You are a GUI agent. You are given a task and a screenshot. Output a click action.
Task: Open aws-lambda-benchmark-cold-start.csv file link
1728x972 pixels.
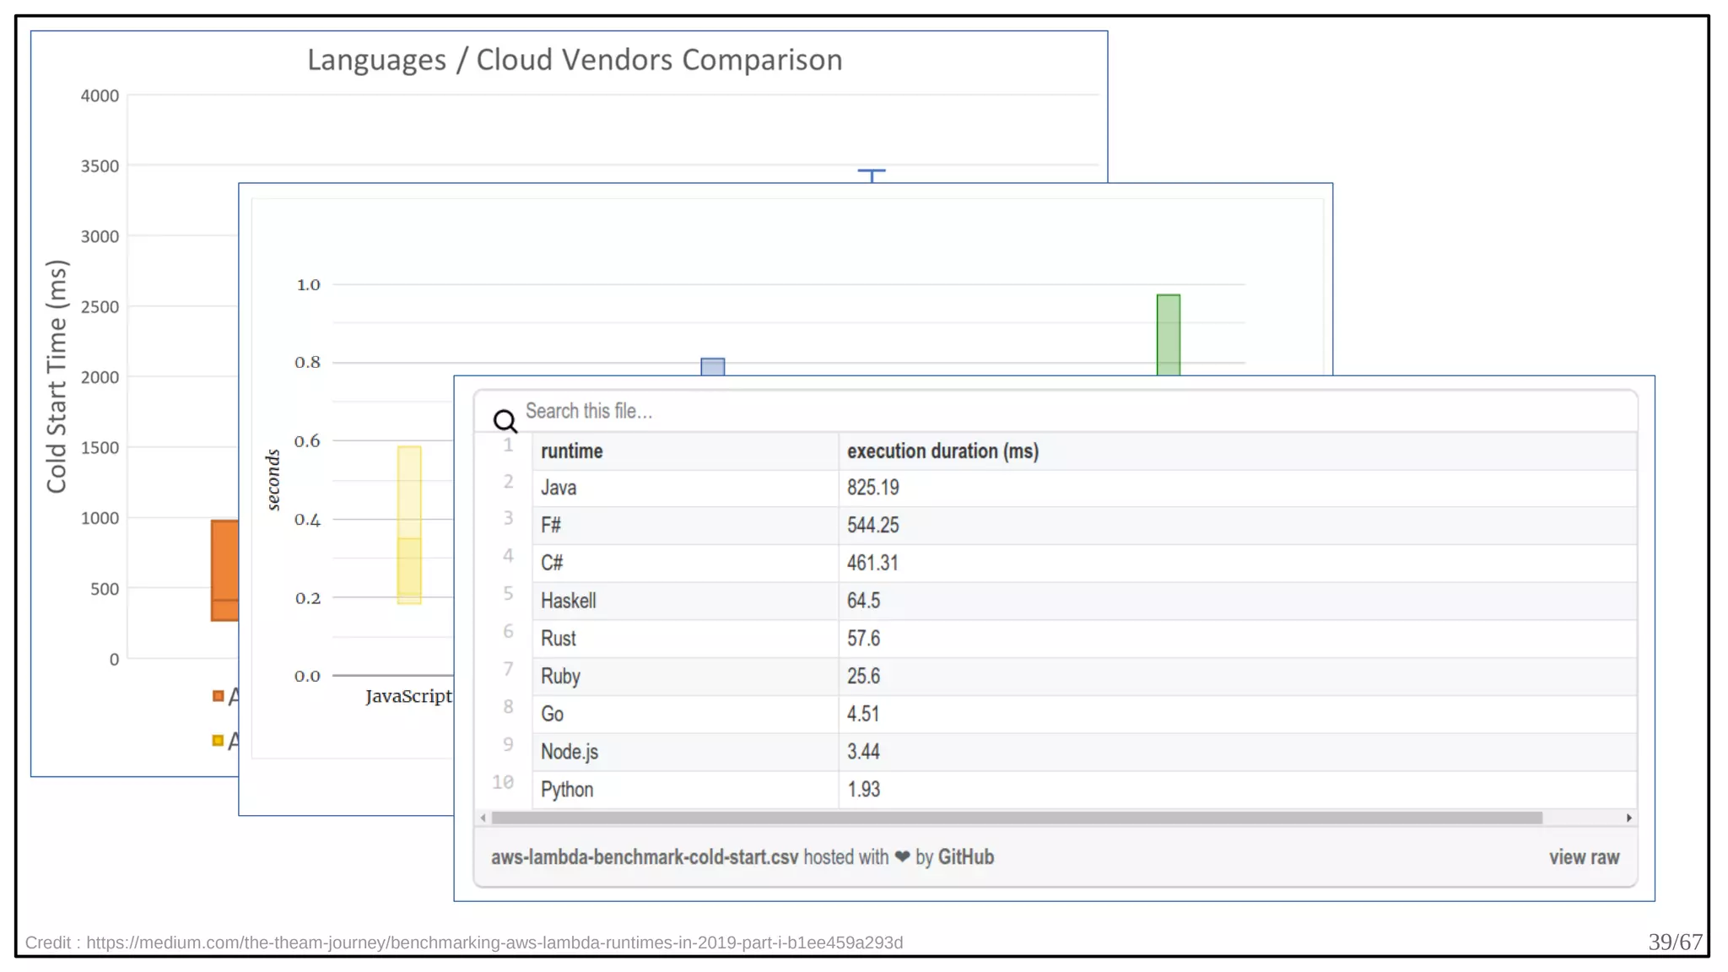point(644,857)
